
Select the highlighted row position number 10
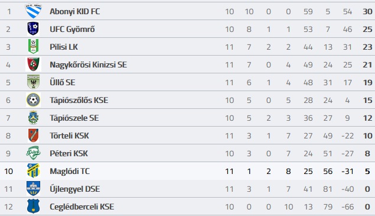[x=9, y=171]
